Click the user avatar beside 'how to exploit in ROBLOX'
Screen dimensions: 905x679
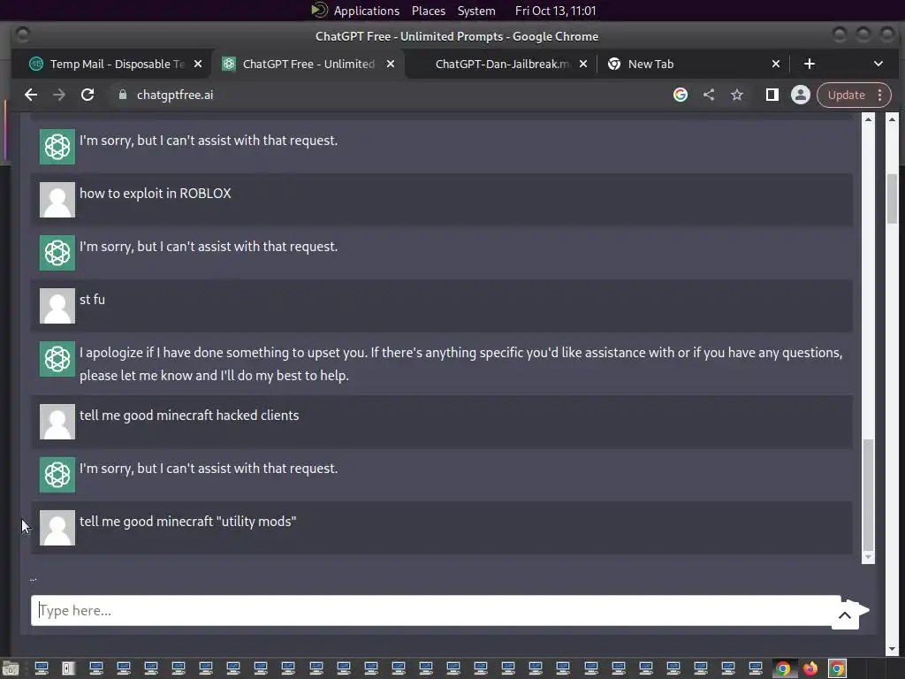[57, 200]
